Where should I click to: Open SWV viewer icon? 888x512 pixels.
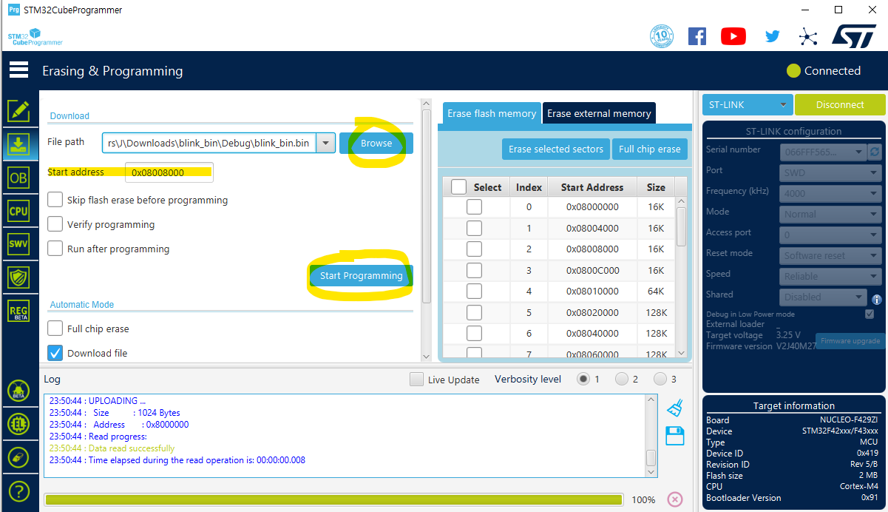tap(18, 244)
